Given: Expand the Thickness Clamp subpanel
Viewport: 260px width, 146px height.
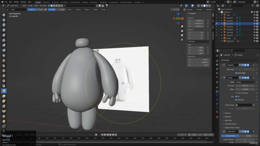Looking at the screenshot, I should [230, 124].
